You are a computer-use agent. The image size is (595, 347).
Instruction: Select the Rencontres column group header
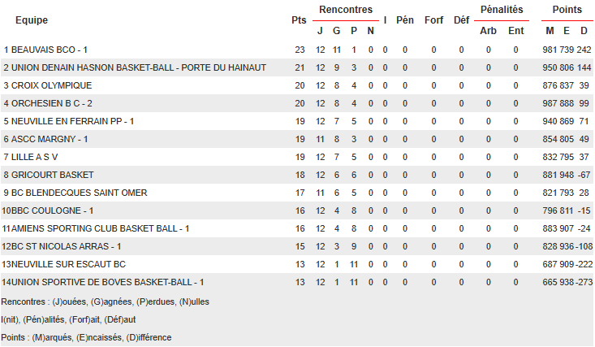click(346, 10)
